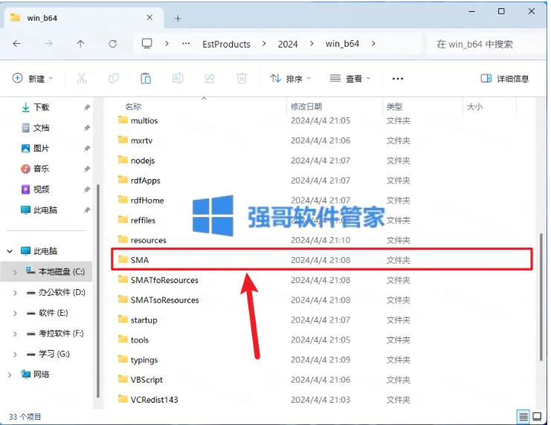This screenshot has height=425, width=551.
Task: Open Documents in quick access
Action: click(x=35, y=128)
